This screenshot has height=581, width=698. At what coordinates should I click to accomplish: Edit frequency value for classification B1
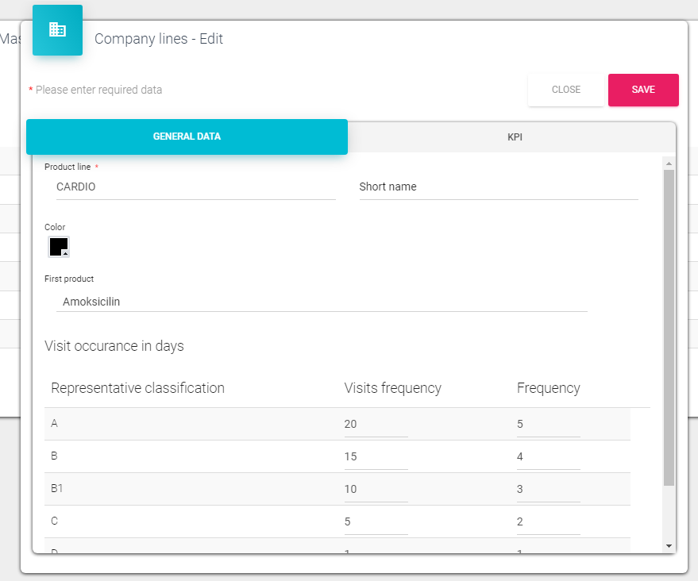[548, 490]
